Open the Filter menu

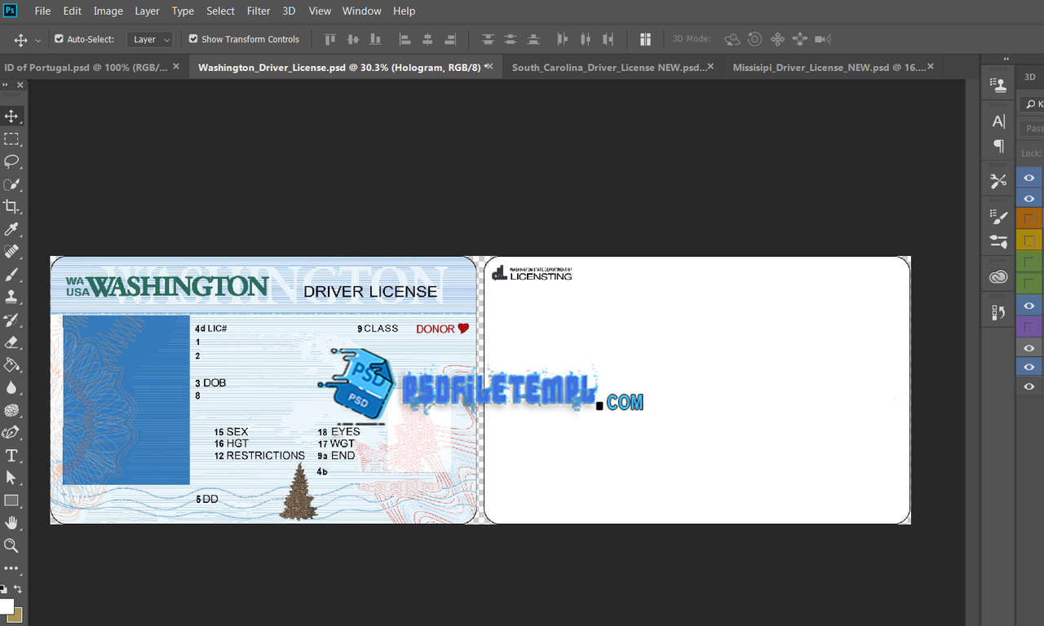point(259,11)
